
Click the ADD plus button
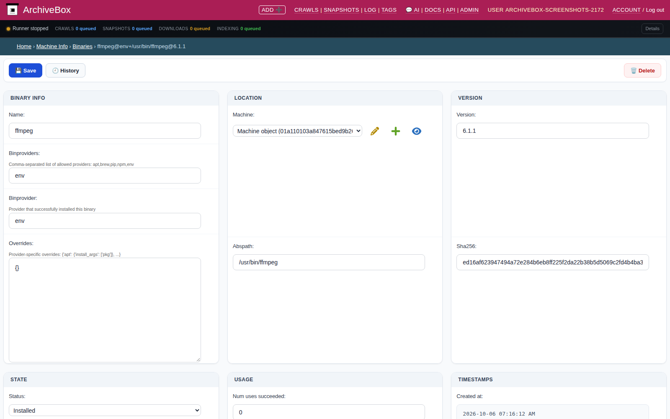[272, 10]
